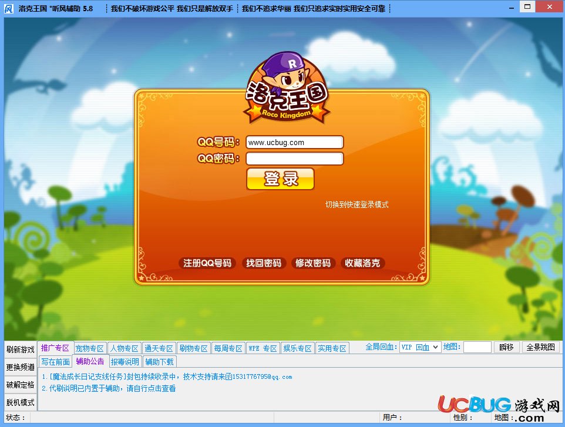565x427 pixels.
Task: Click the 用户 status bar label
Action: [x=392, y=418]
